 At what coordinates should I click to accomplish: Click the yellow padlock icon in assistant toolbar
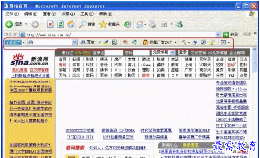[212, 43]
